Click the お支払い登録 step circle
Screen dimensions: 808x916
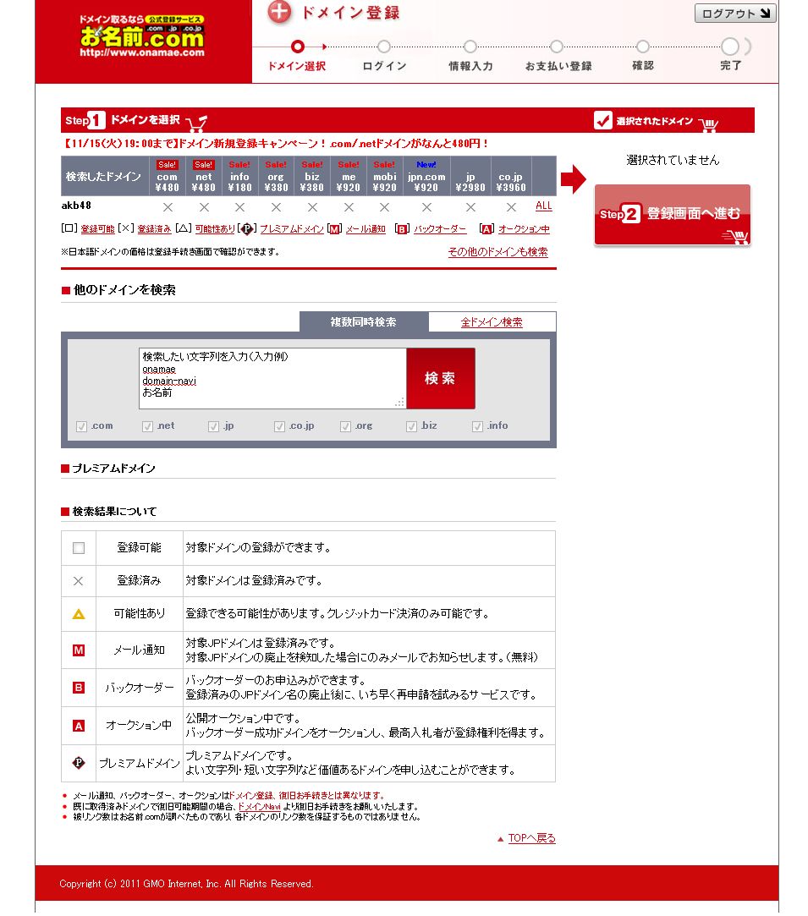557,47
